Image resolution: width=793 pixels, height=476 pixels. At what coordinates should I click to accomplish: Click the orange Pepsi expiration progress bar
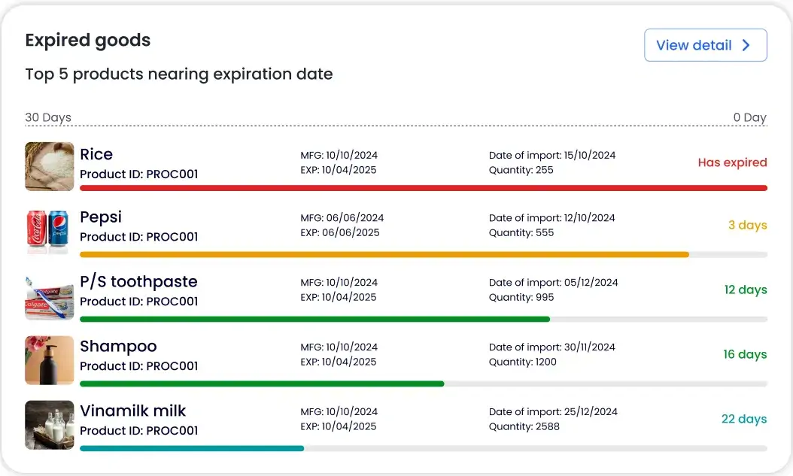click(x=384, y=255)
